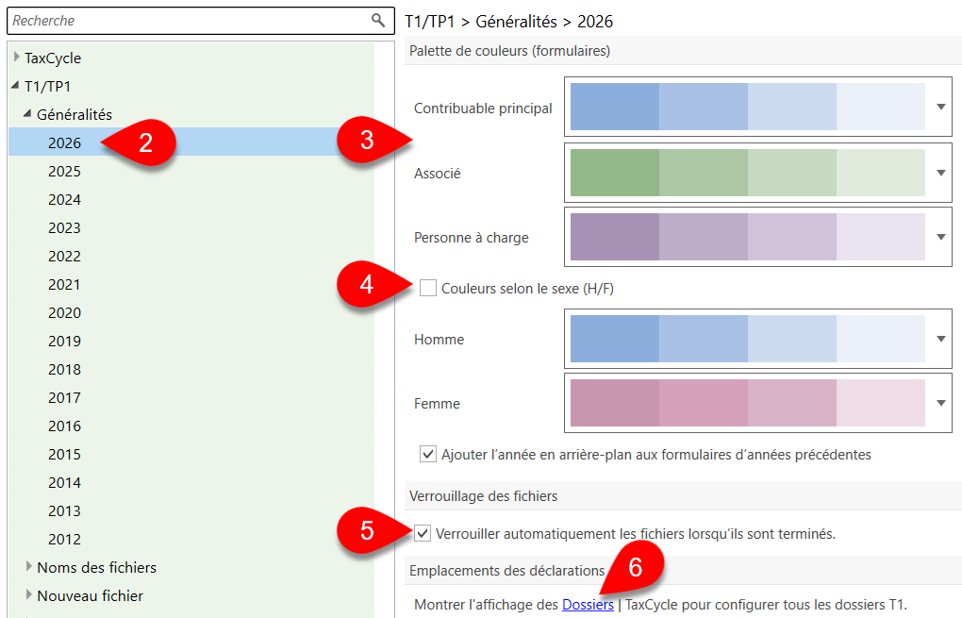The image size is (962, 618).
Task: Uncheck Verrouiller automatiquement les fichiers
Action: click(423, 533)
